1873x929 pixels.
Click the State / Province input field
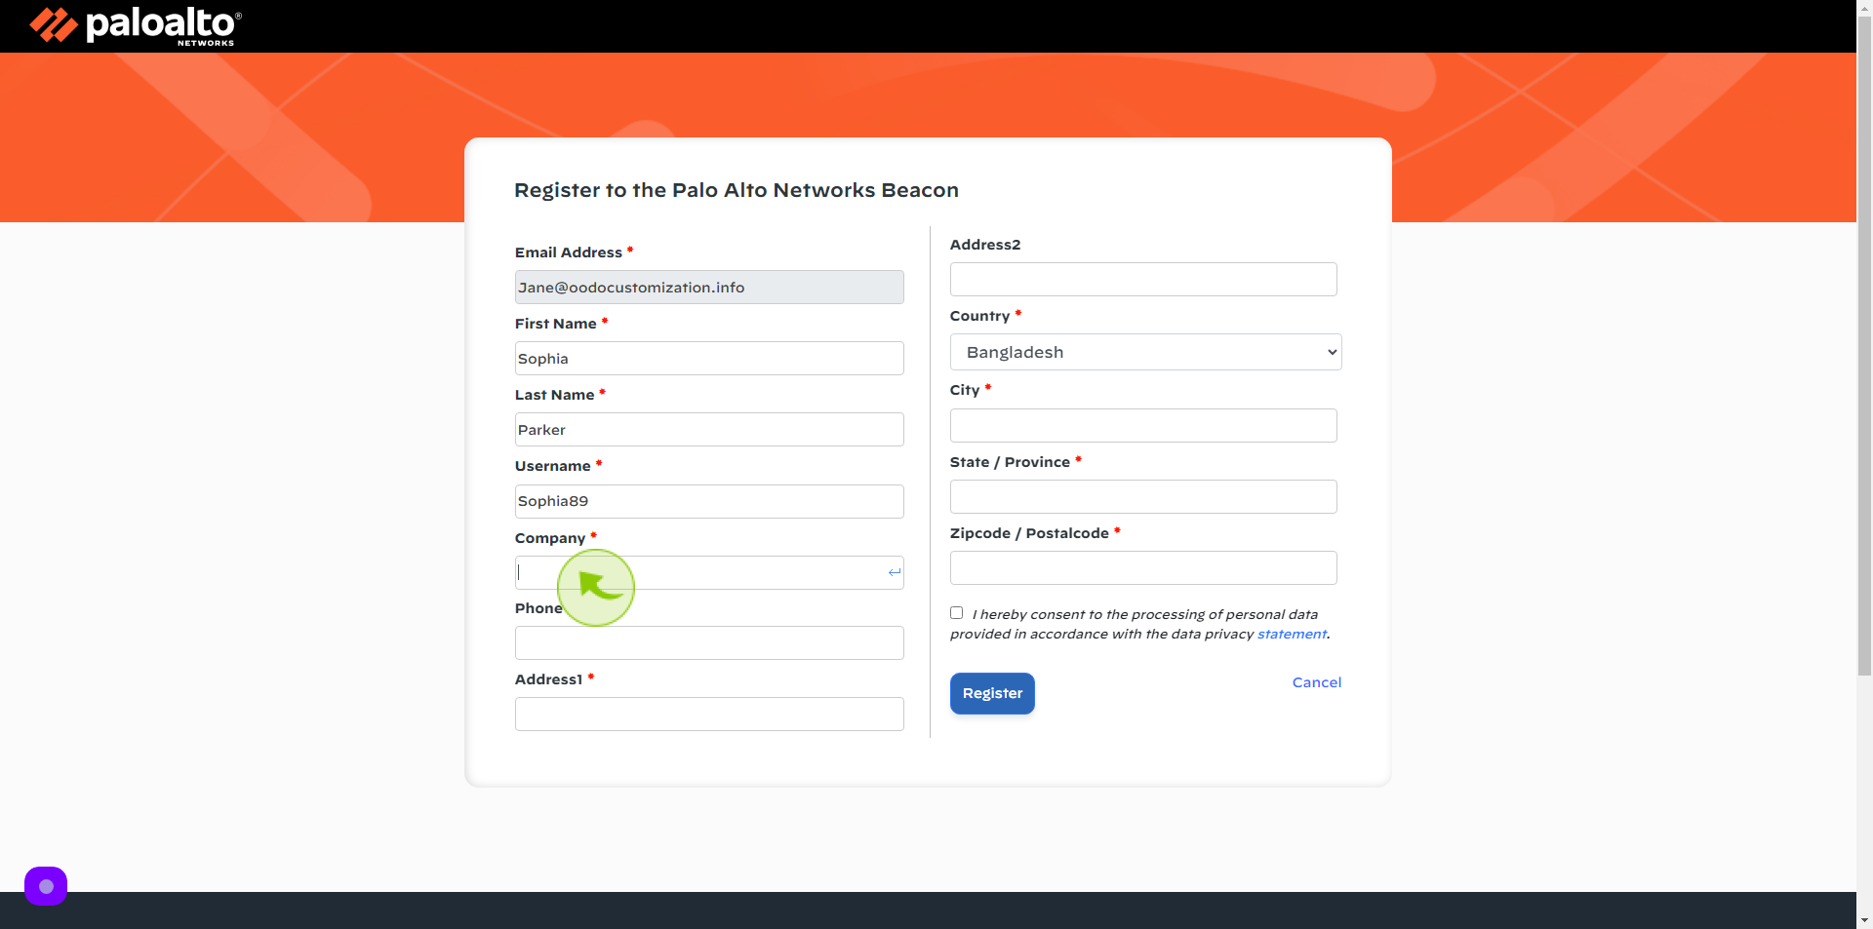coord(1143,496)
